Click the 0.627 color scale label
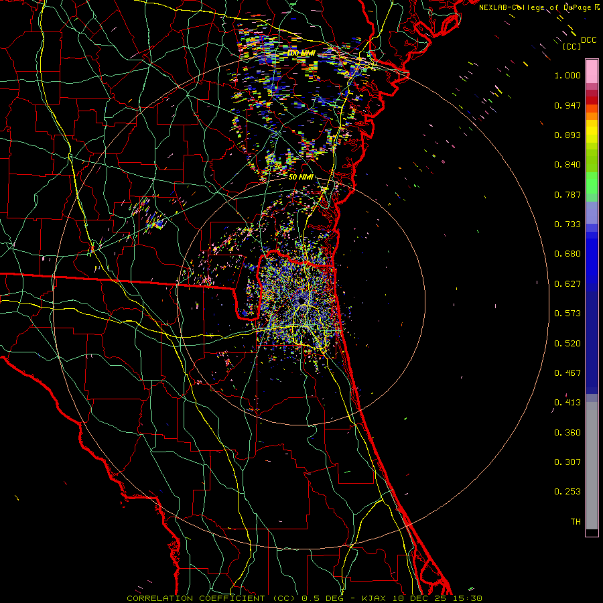603x603 pixels. click(567, 284)
